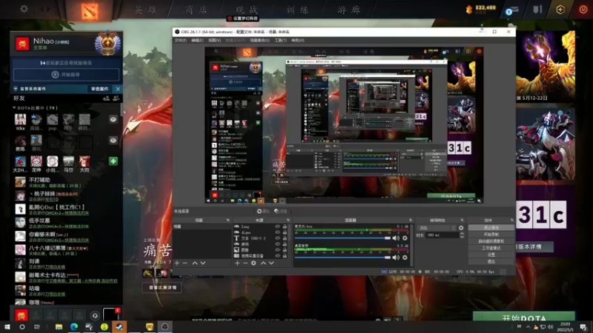Click 审查案件 review case button

coord(100,89)
